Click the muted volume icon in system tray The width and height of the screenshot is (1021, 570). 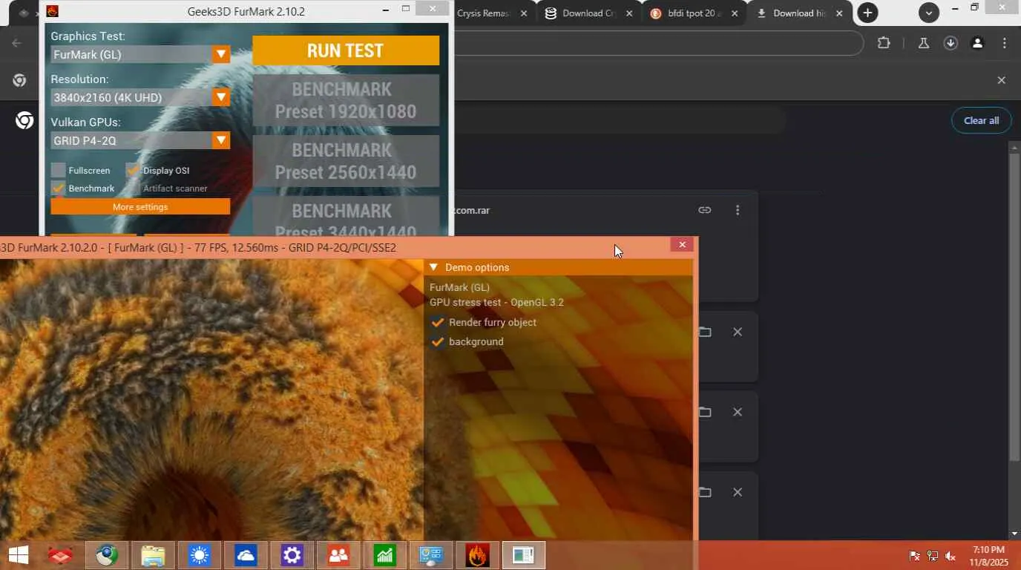pos(951,556)
